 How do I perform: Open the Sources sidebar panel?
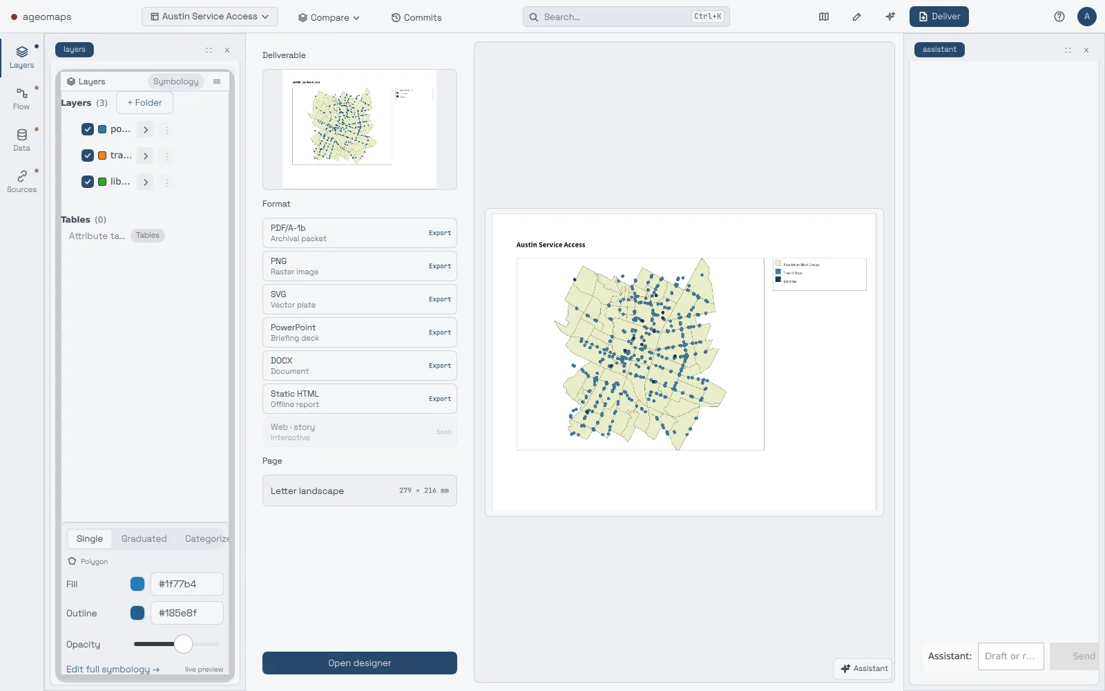tap(21, 182)
